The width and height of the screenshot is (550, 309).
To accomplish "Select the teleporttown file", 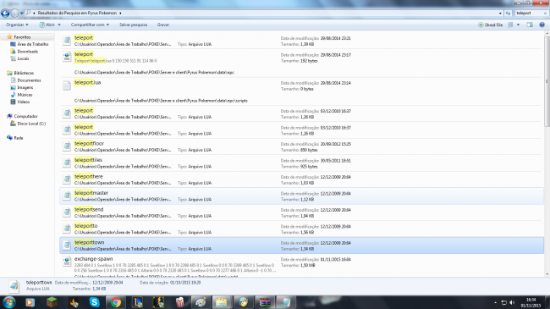I will [301, 246].
